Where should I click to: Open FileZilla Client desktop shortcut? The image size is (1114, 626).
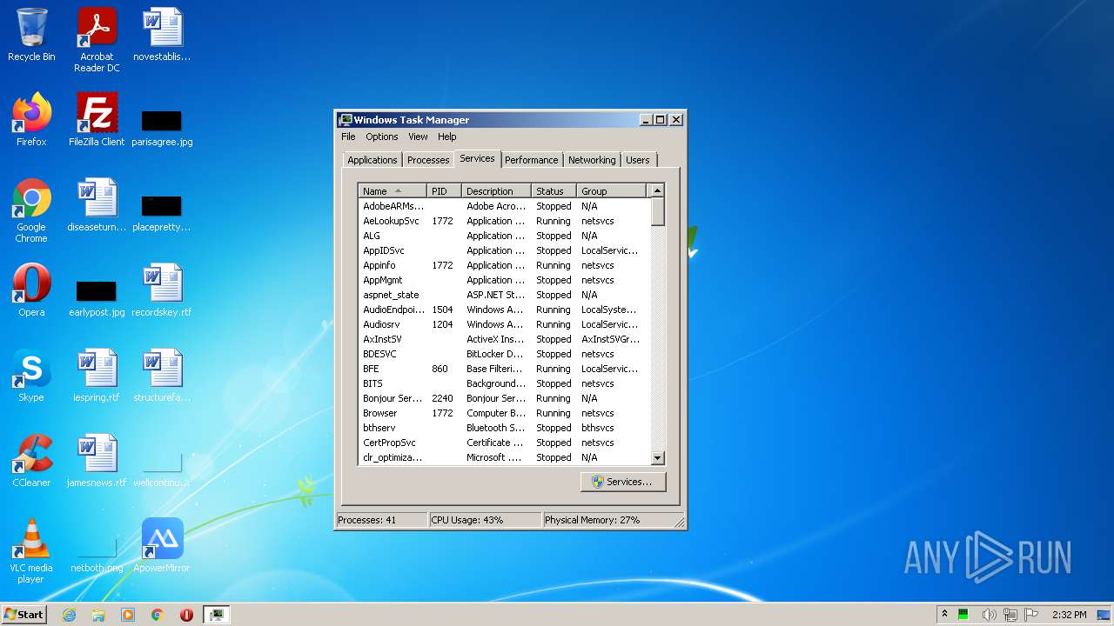coord(97,120)
